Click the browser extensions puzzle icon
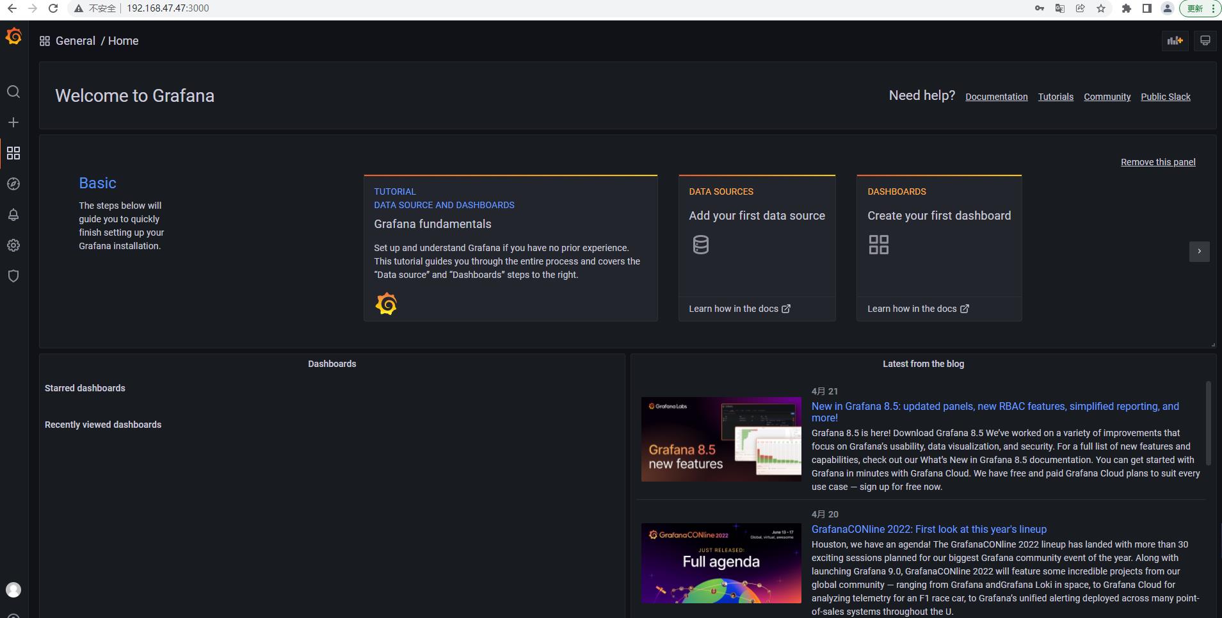Viewport: 1222px width, 618px height. (x=1127, y=8)
